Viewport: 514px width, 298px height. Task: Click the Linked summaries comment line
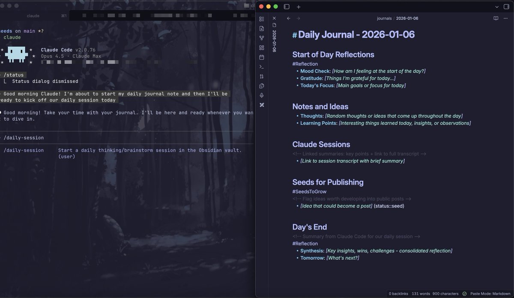[x=359, y=154]
